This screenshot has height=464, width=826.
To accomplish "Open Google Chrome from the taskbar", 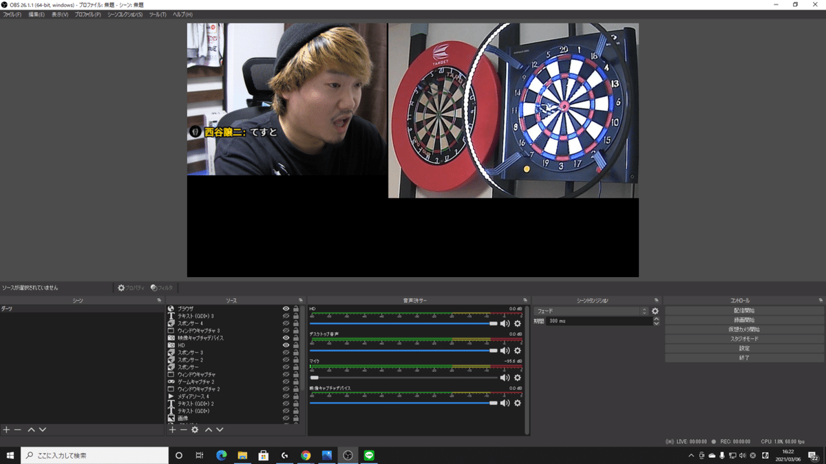I will pyautogui.click(x=306, y=455).
